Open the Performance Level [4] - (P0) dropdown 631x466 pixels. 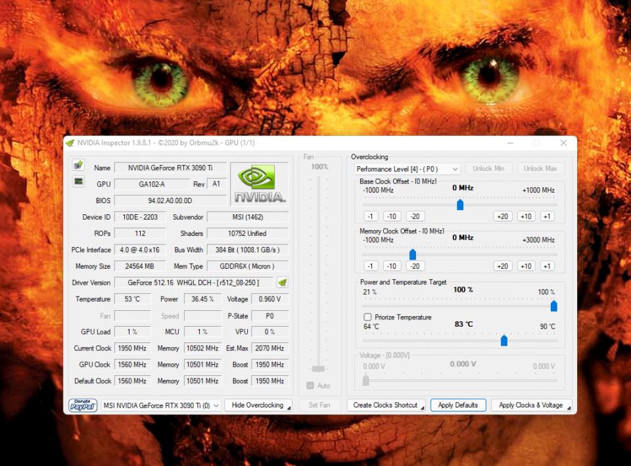408,169
